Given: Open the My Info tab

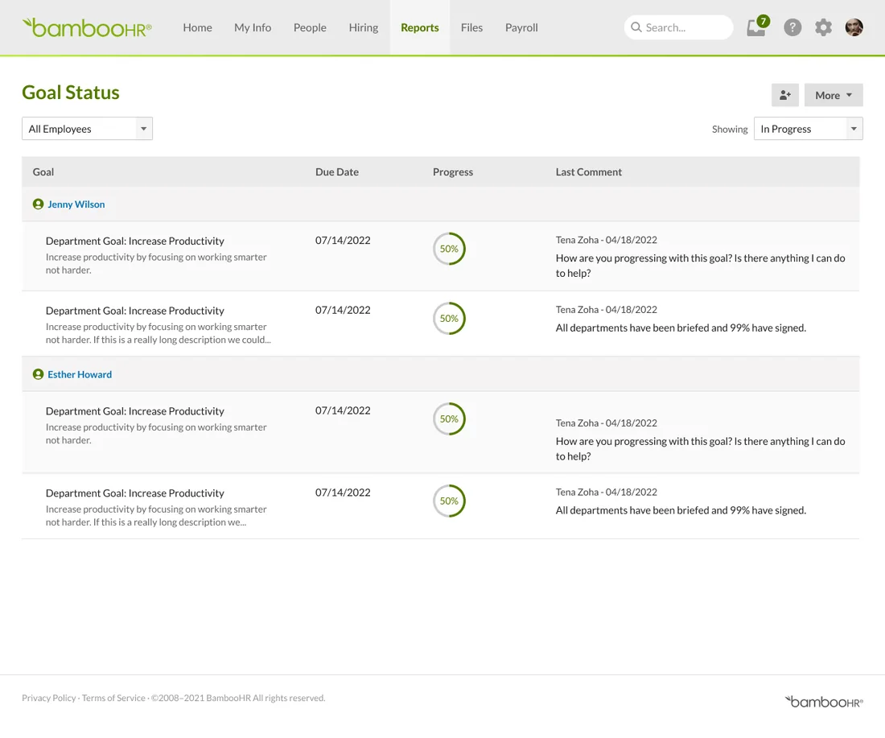Looking at the screenshot, I should pyautogui.click(x=253, y=27).
